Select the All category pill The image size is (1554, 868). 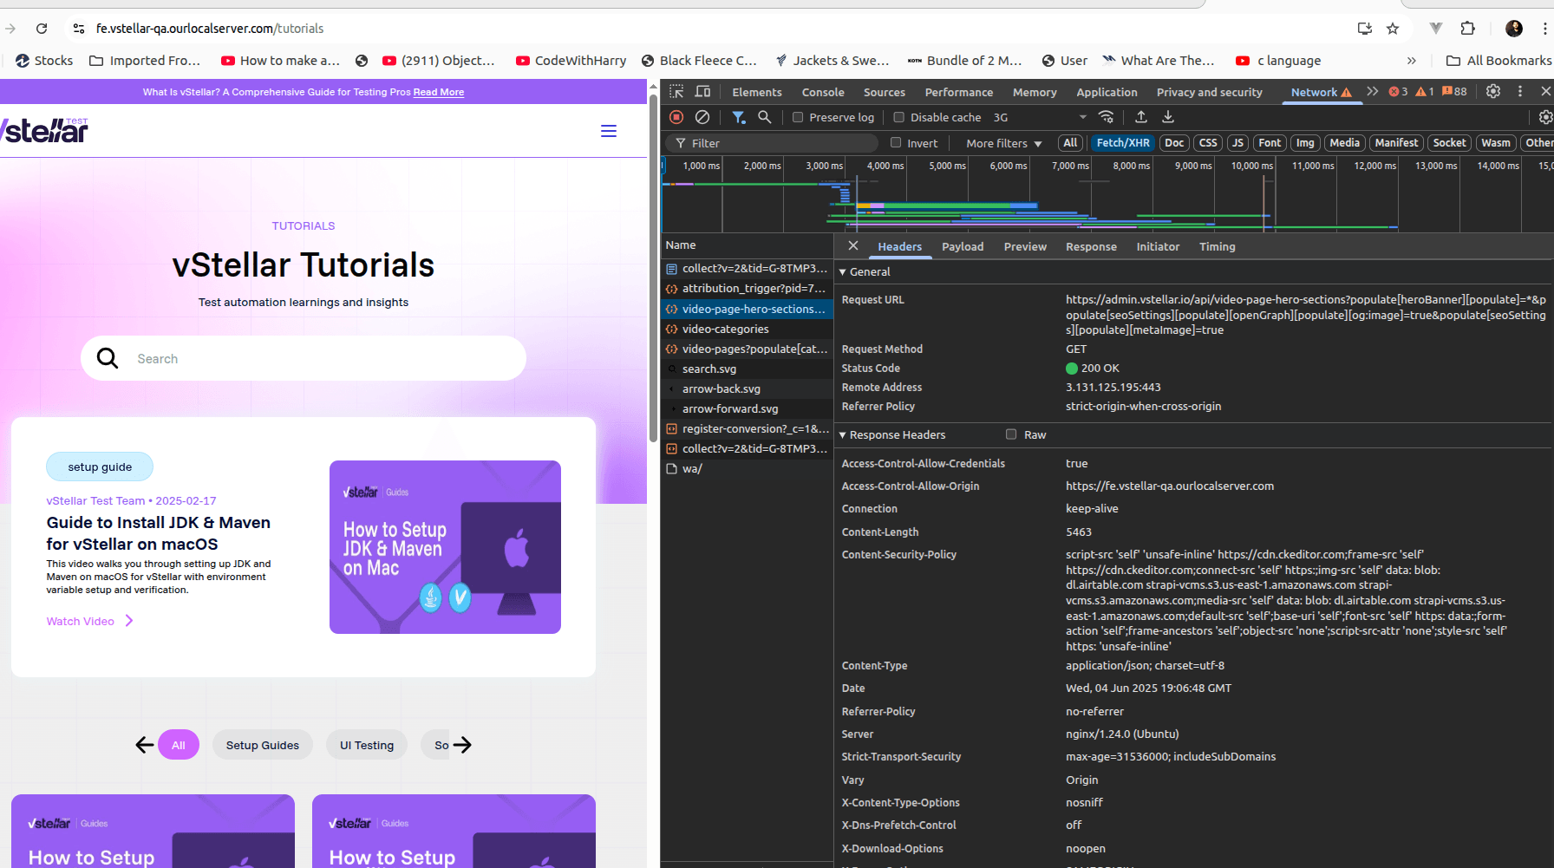tap(179, 745)
